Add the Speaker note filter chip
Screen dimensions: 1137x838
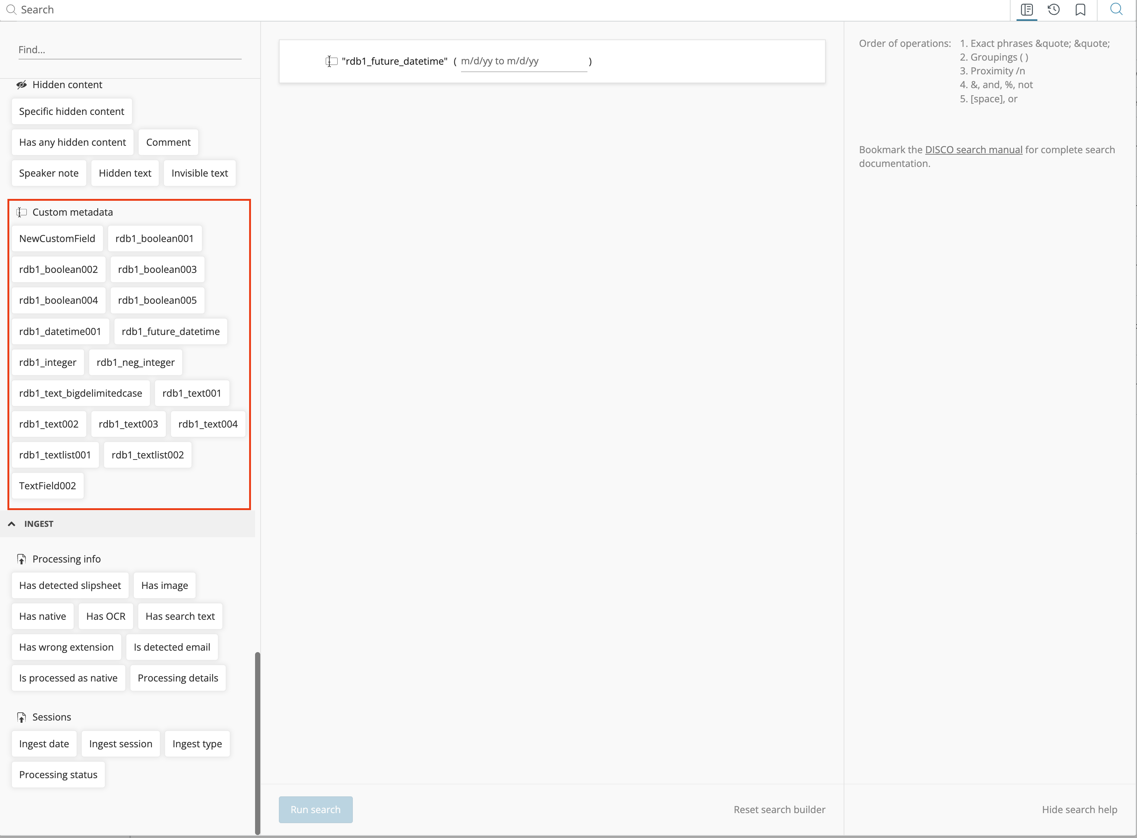click(49, 173)
